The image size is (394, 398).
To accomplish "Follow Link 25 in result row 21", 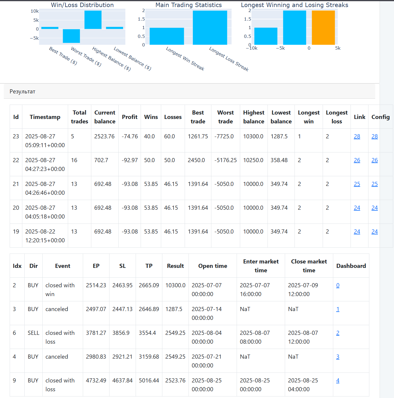I will point(357,184).
